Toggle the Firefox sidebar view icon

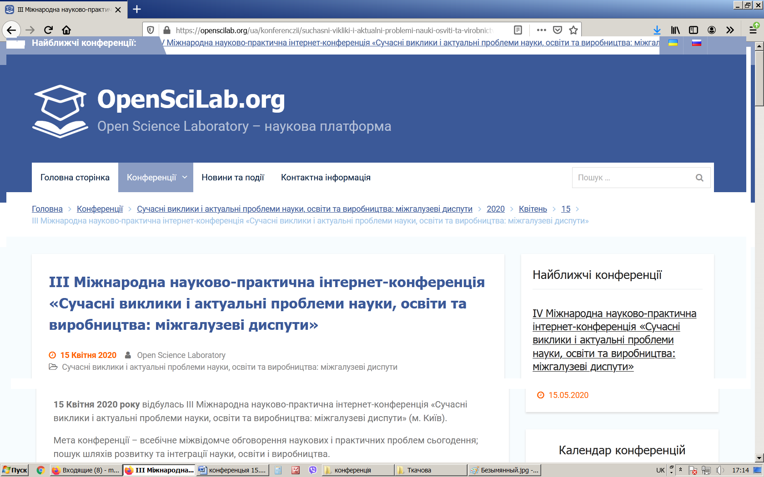(694, 30)
